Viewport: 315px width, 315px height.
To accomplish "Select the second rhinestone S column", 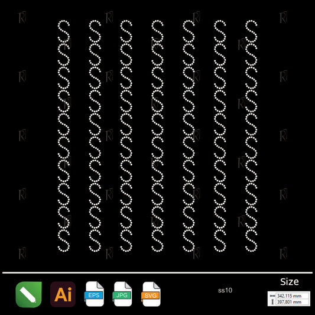I will pyautogui.click(x=95, y=136).
